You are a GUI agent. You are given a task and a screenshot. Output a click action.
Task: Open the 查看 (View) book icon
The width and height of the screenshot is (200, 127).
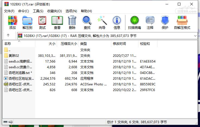[x=57, y=20]
